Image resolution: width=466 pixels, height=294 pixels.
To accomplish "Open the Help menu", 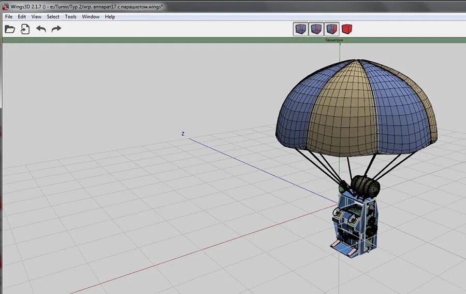I will [x=110, y=17].
